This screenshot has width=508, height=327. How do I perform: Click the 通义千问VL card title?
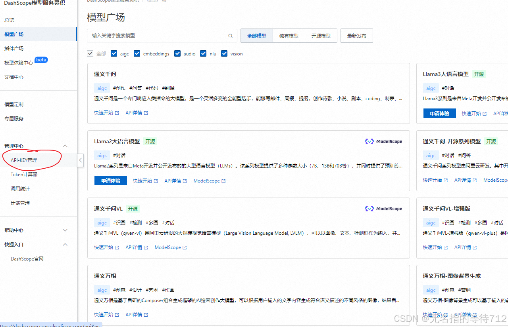[108, 209]
